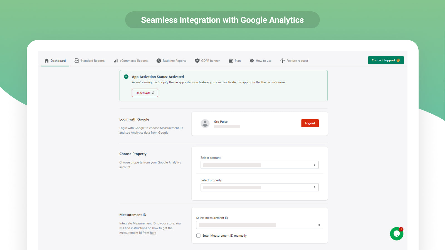Click the eCommerce Reports bar-chart icon
This screenshot has width=445, height=250.
pos(116,61)
